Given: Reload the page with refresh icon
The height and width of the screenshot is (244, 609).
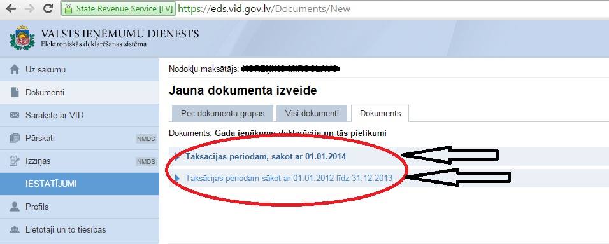Looking at the screenshot, I should tap(48, 8).
